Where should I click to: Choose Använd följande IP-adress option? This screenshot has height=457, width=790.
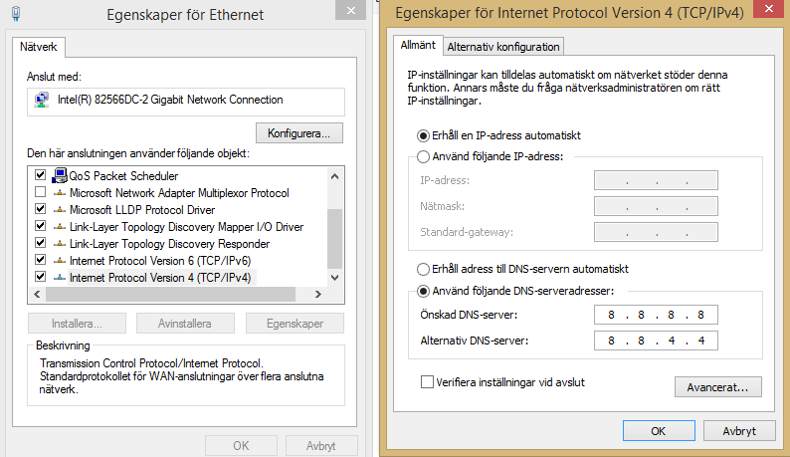(x=423, y=157)
